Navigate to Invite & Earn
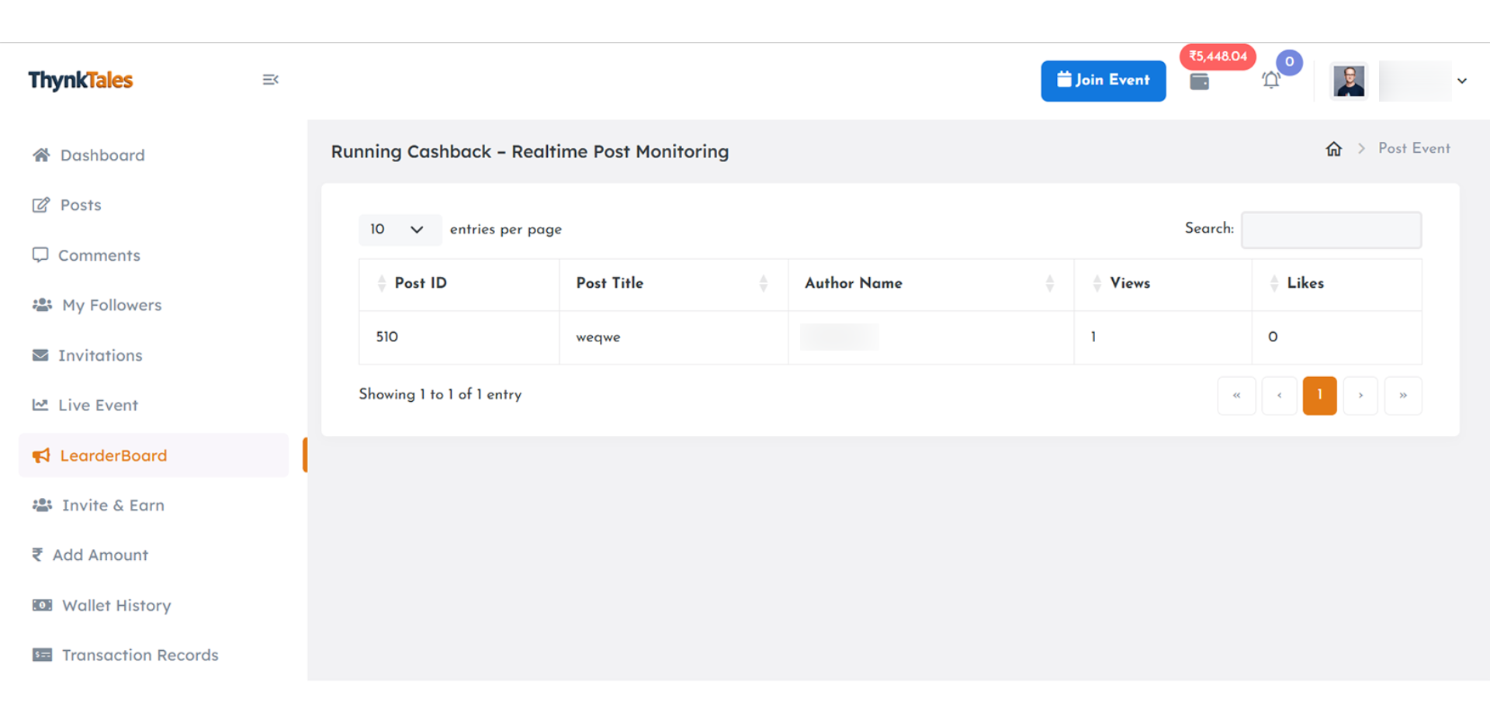 [113, 506]
